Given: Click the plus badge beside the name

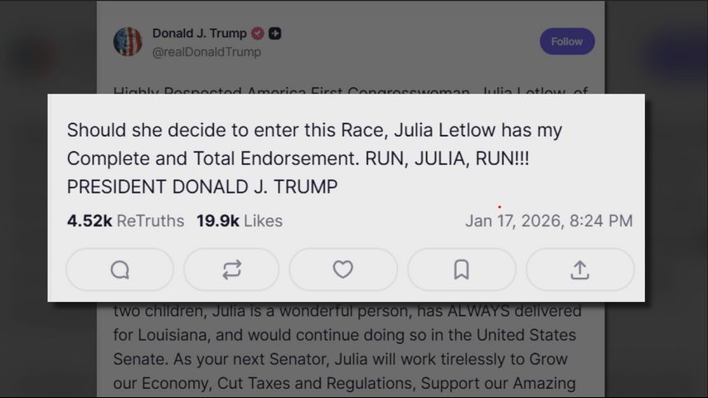Looking at the screenshot, I should click(x=275, y=34).
